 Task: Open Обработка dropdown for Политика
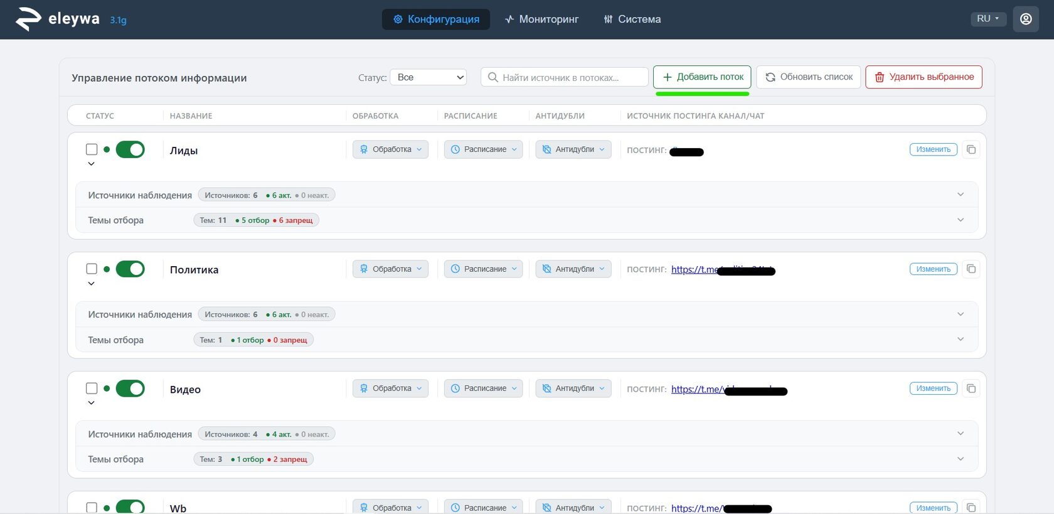[x=391, y=269]
